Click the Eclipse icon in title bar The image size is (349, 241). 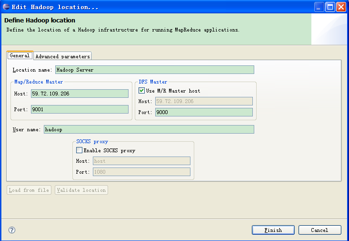(6, 7)
